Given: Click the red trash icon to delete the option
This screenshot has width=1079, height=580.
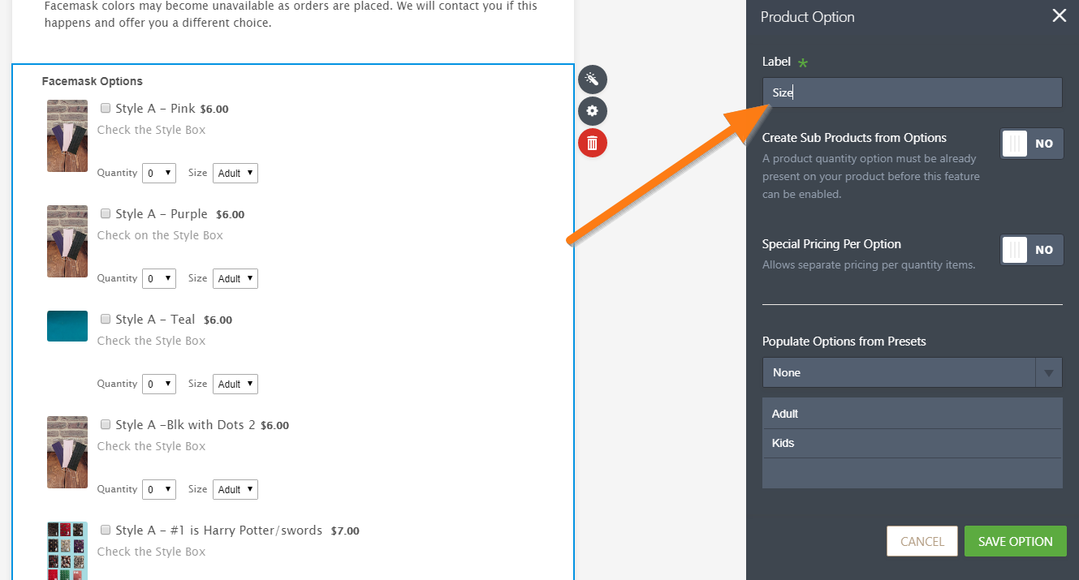Looking at the screenshot, I should click(592, 143).
